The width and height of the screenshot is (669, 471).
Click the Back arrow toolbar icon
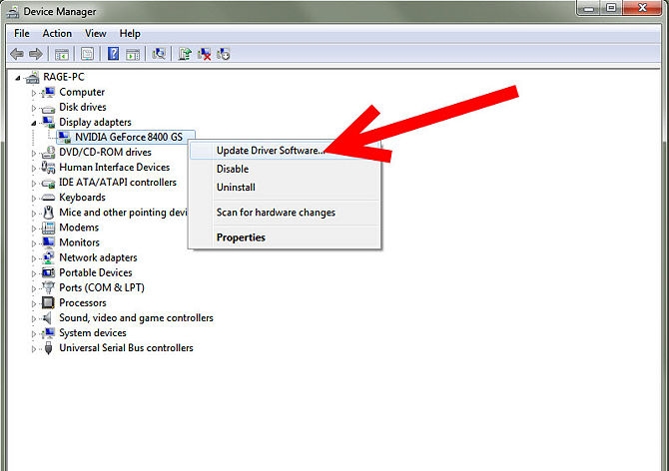click(x=17, y=54)
